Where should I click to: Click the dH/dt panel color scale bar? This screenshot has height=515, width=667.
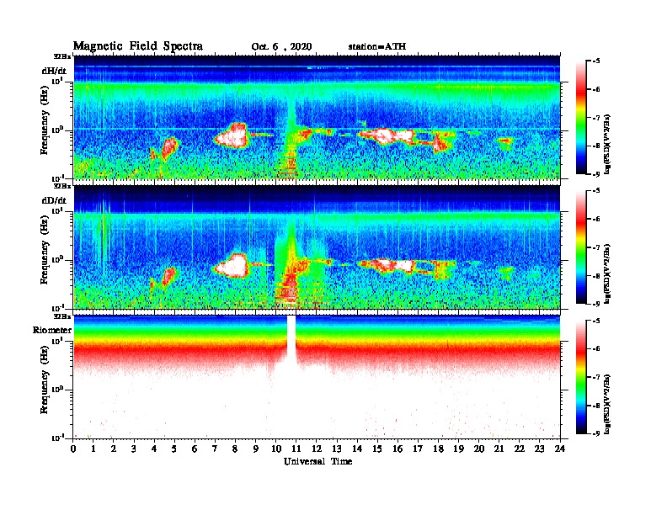[581, 118]
